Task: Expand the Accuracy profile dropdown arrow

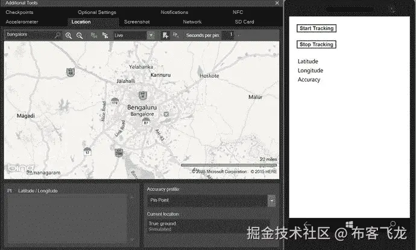Action: pos(271,201)
